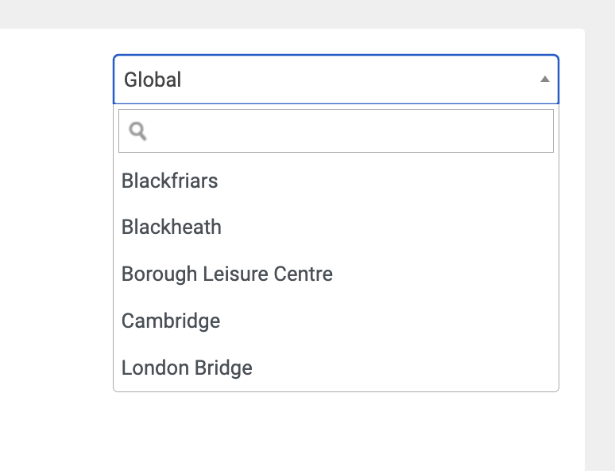Focus the dropdown search text field
The height and width of the screenshot is (471, 615).
(x=336, y=130)
